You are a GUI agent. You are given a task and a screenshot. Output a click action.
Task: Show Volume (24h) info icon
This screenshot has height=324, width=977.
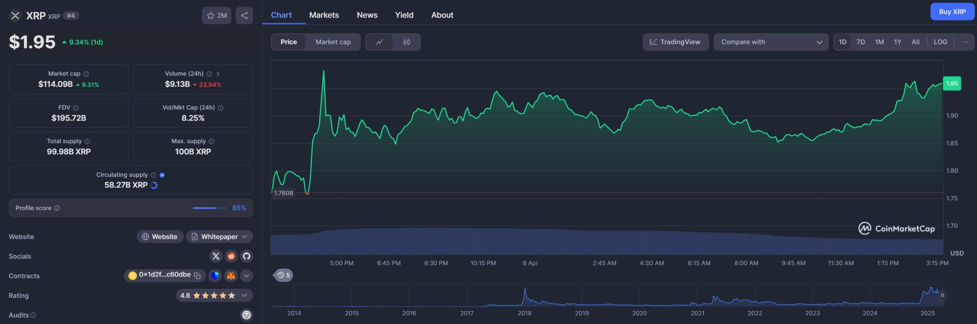click(209, 74)
